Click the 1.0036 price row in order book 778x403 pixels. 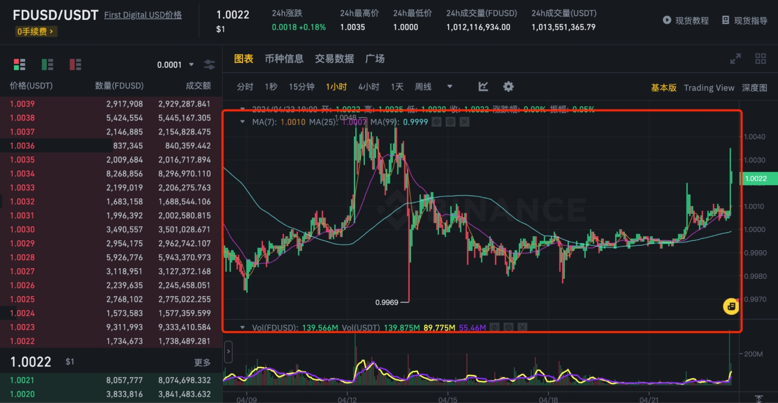click(x=22, y=146)
